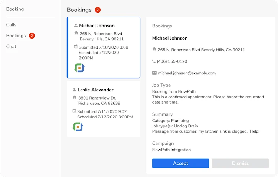
Task: Click the red badge beside the Bookings heading
Action: pos(98,10)
